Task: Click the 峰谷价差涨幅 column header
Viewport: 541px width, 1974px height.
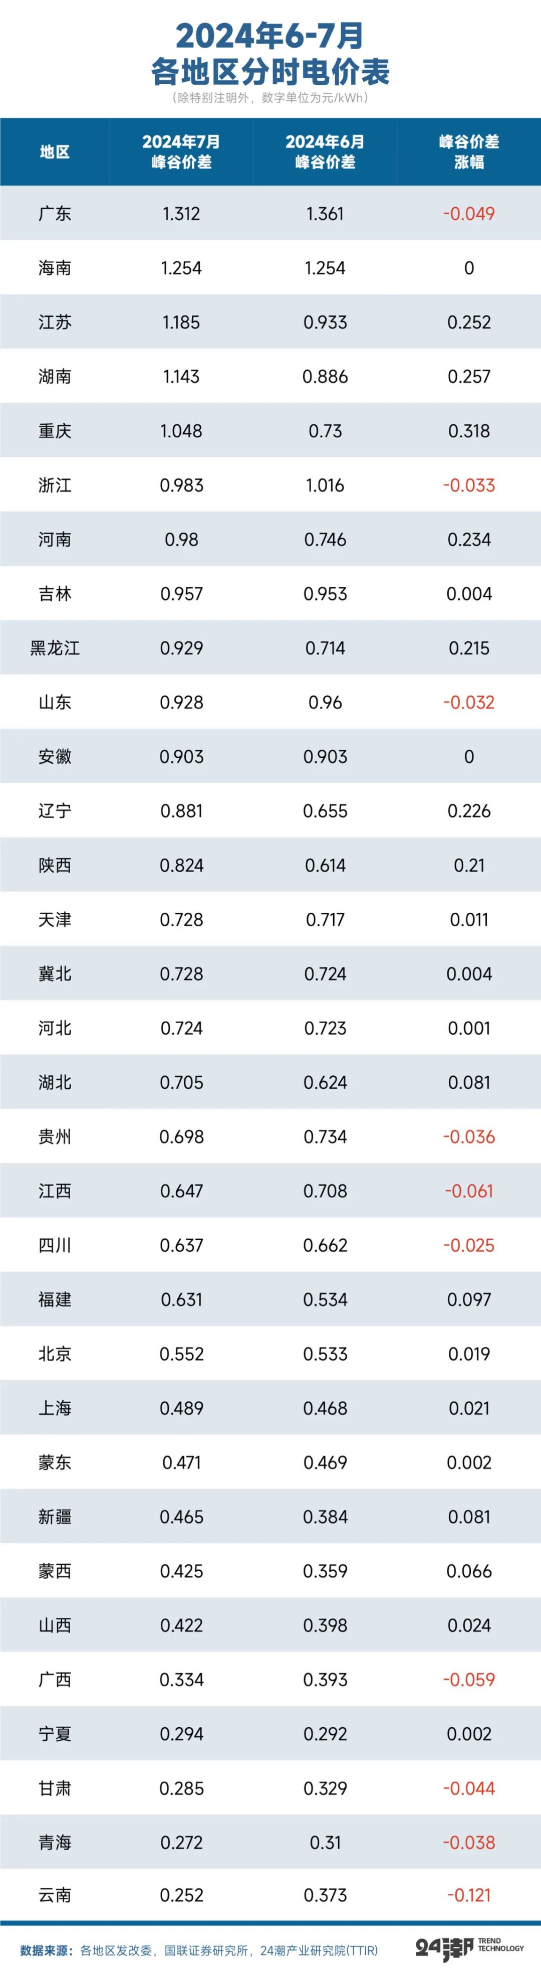Action: click(468, 152)
